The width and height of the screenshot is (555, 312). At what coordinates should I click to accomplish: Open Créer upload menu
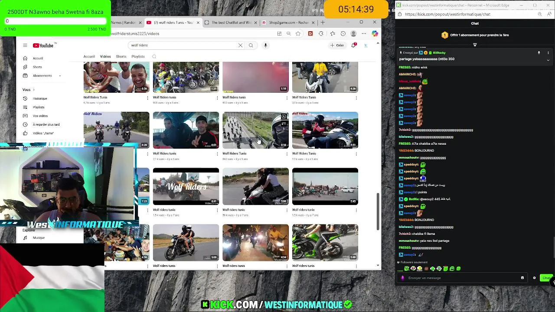(x=337, y=45)
